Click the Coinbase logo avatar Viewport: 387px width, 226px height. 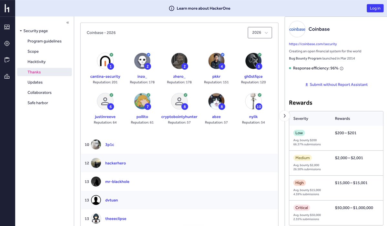(297, 29)
